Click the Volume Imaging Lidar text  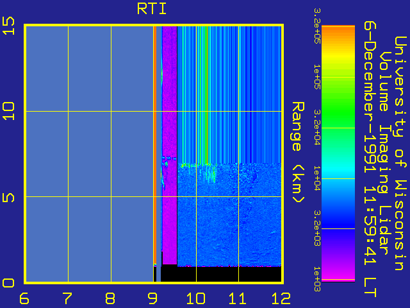[385, 153]
